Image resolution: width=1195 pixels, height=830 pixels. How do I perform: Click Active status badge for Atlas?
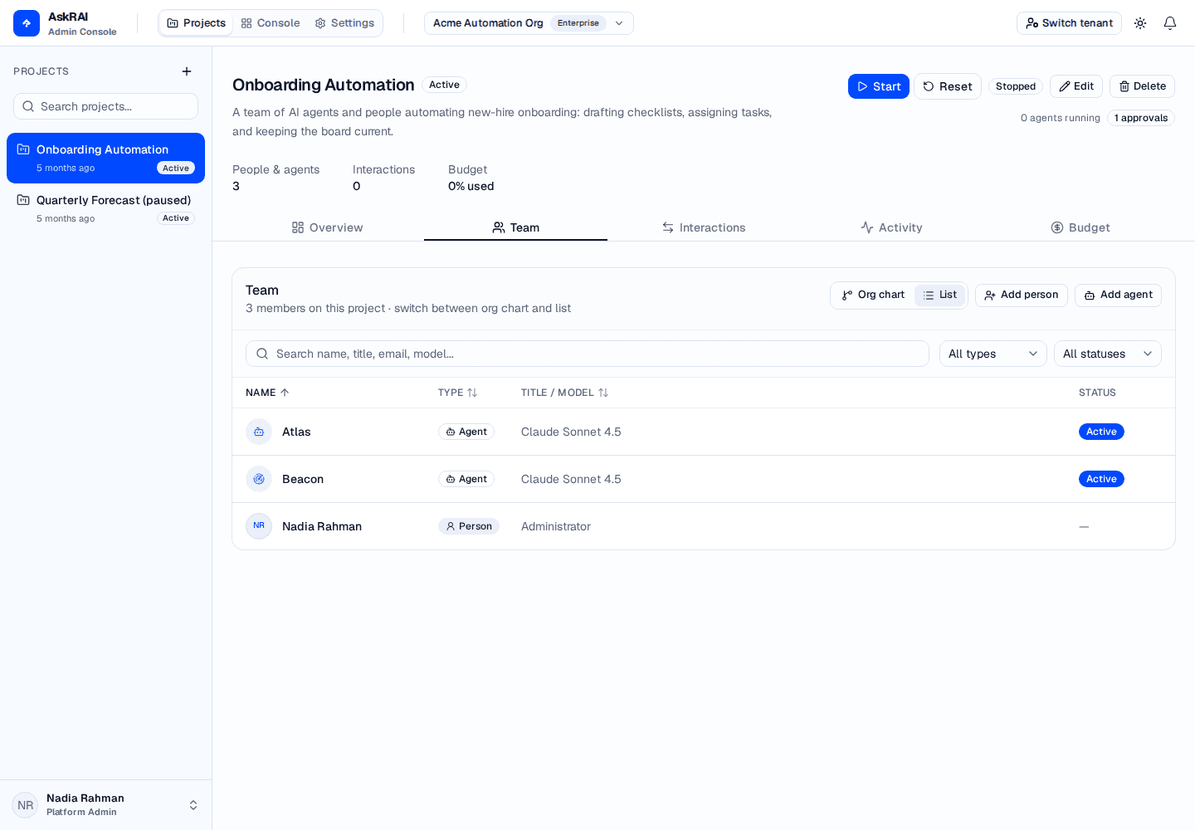click(1101, 432)
